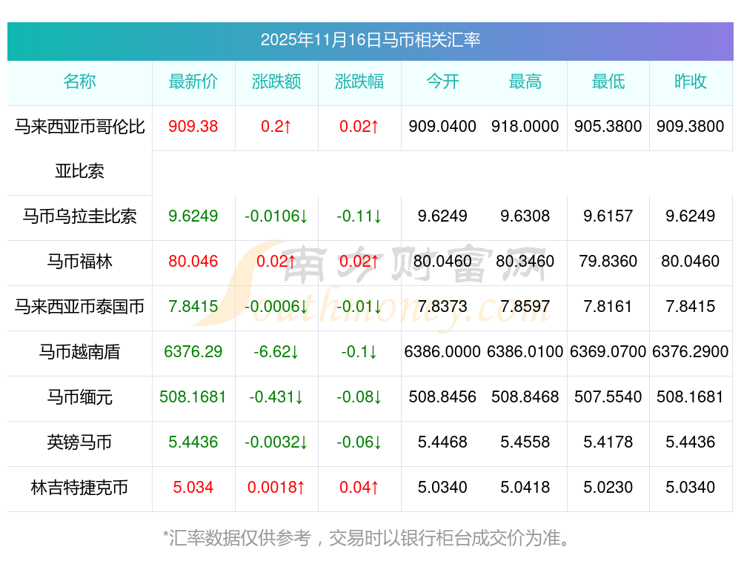741x561 pixels.
Task: Click the 2025年11月16日马币相关汇率 title banner
Action: coord(370,40)
